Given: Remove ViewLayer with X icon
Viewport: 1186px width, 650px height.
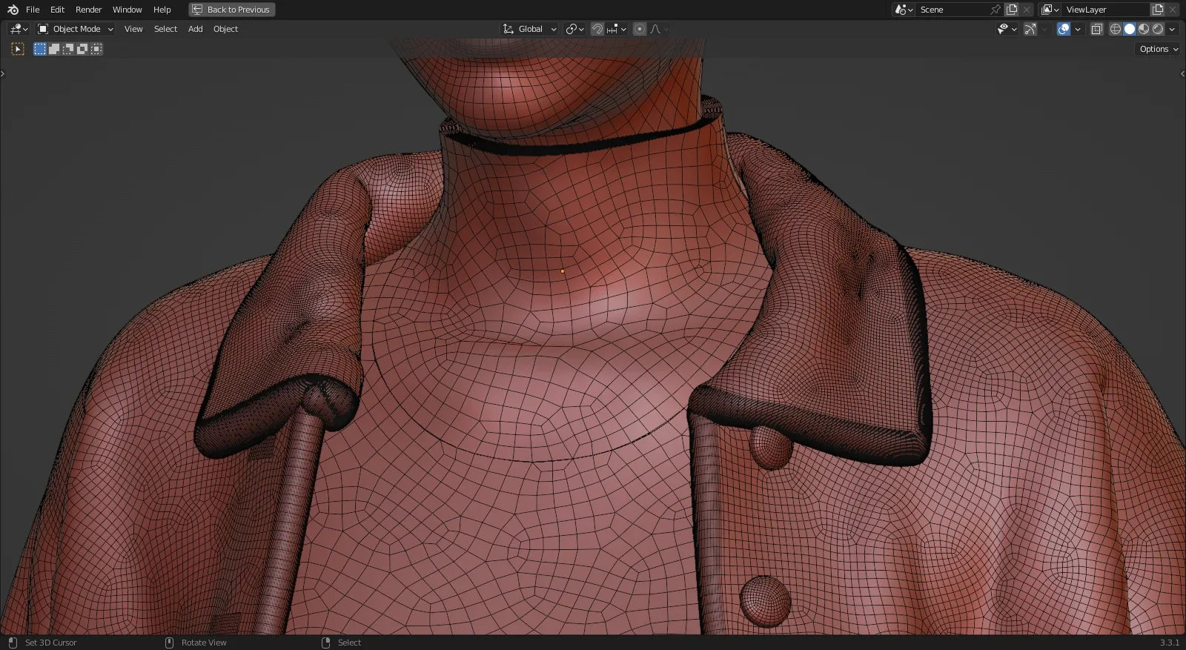Looking at the screenshot, I should point(1173,10).
